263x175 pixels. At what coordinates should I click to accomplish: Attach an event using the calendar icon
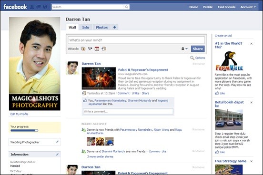(x=97, y=49)
